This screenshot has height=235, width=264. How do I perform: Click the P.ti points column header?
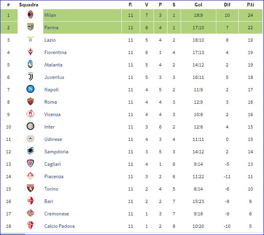tap(250, 5)
